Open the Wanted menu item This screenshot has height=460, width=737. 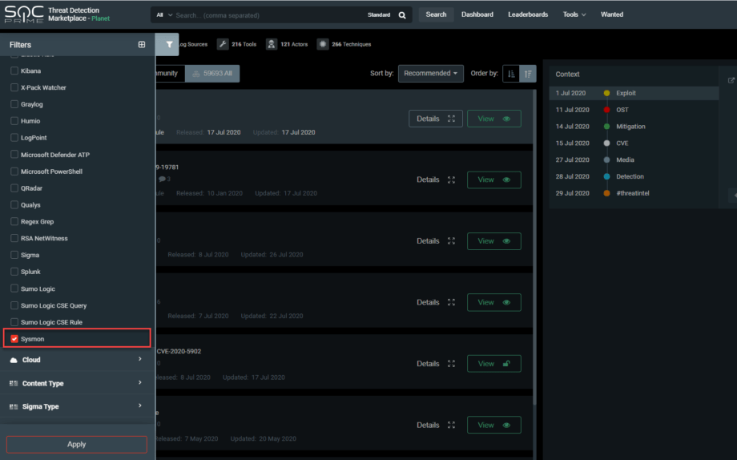coord(611,14)
